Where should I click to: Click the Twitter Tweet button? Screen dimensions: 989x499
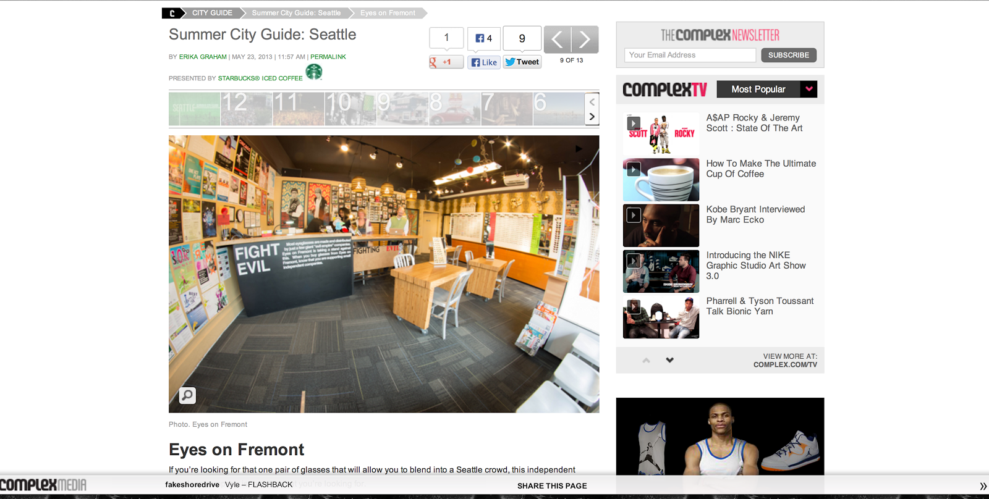(522, 62)
